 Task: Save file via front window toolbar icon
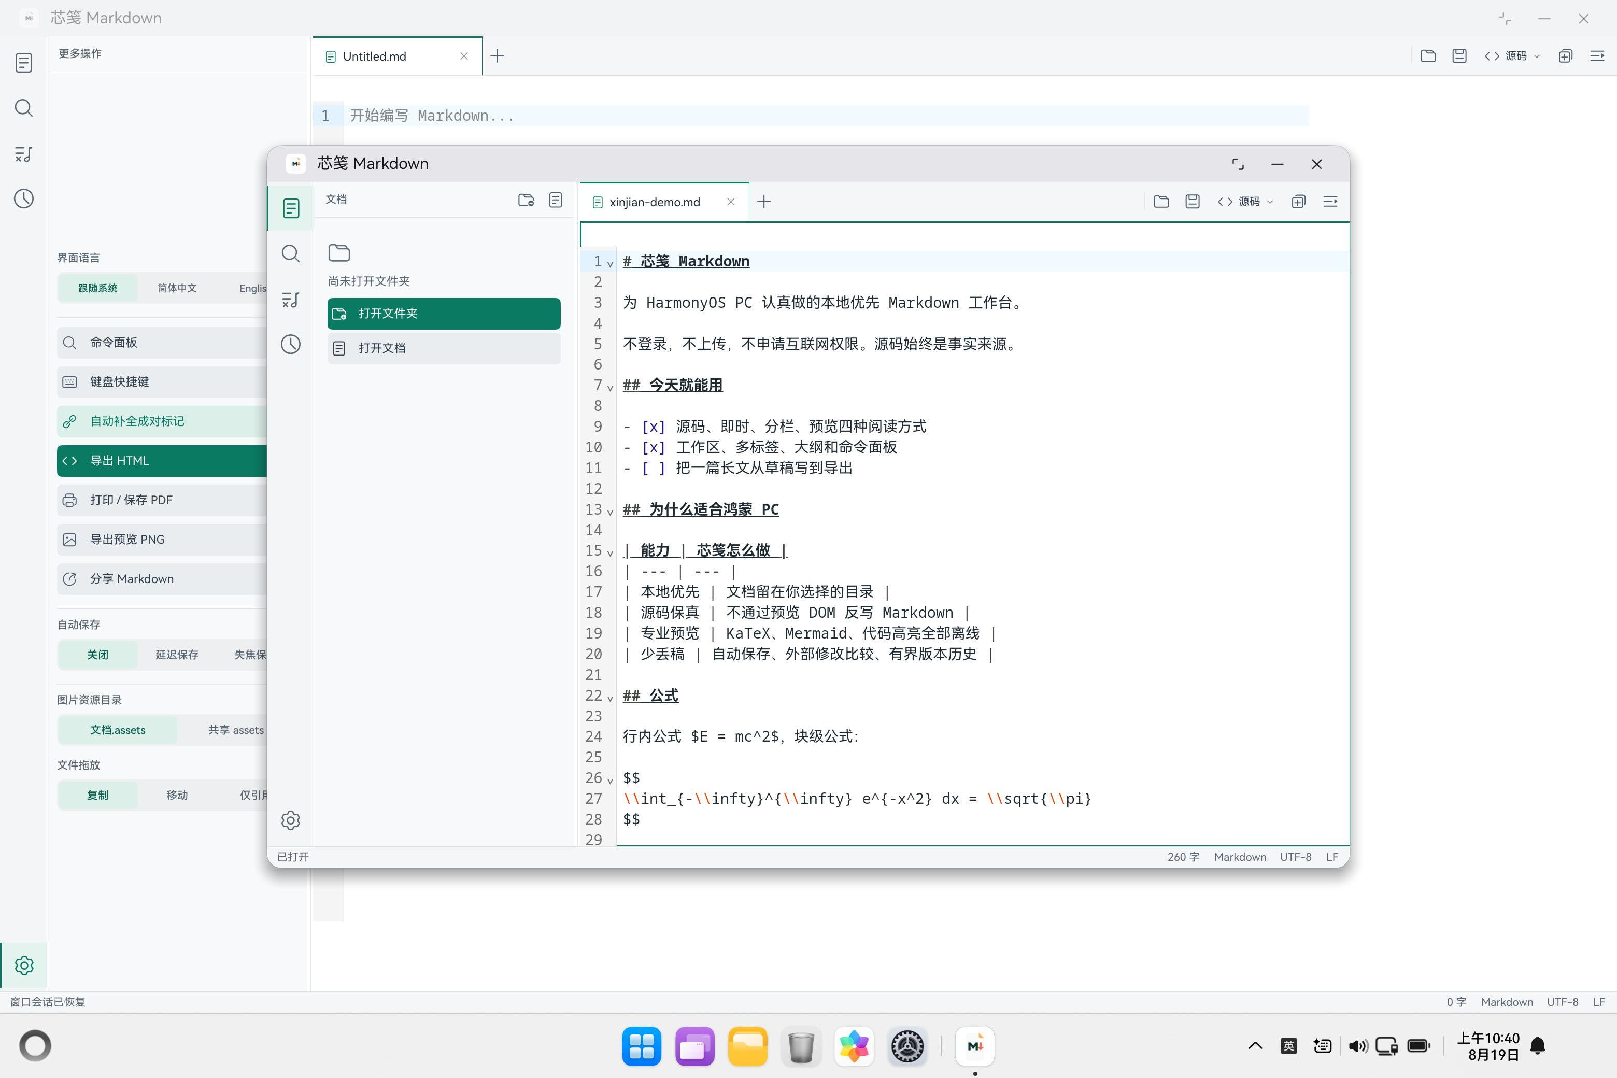[x=1193, y=202]
